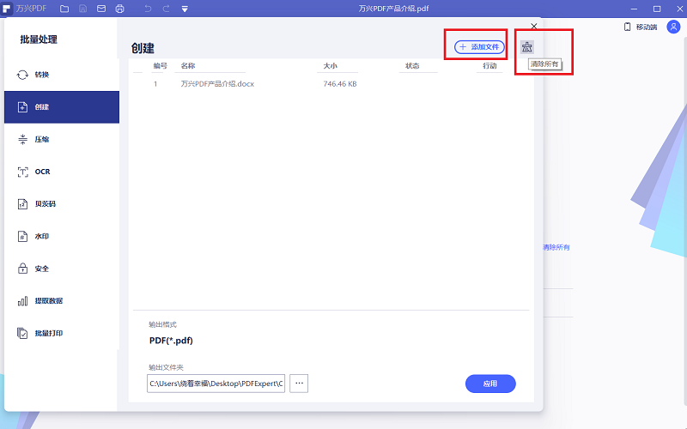Click the 移动端 mobile button

[640, 27]
